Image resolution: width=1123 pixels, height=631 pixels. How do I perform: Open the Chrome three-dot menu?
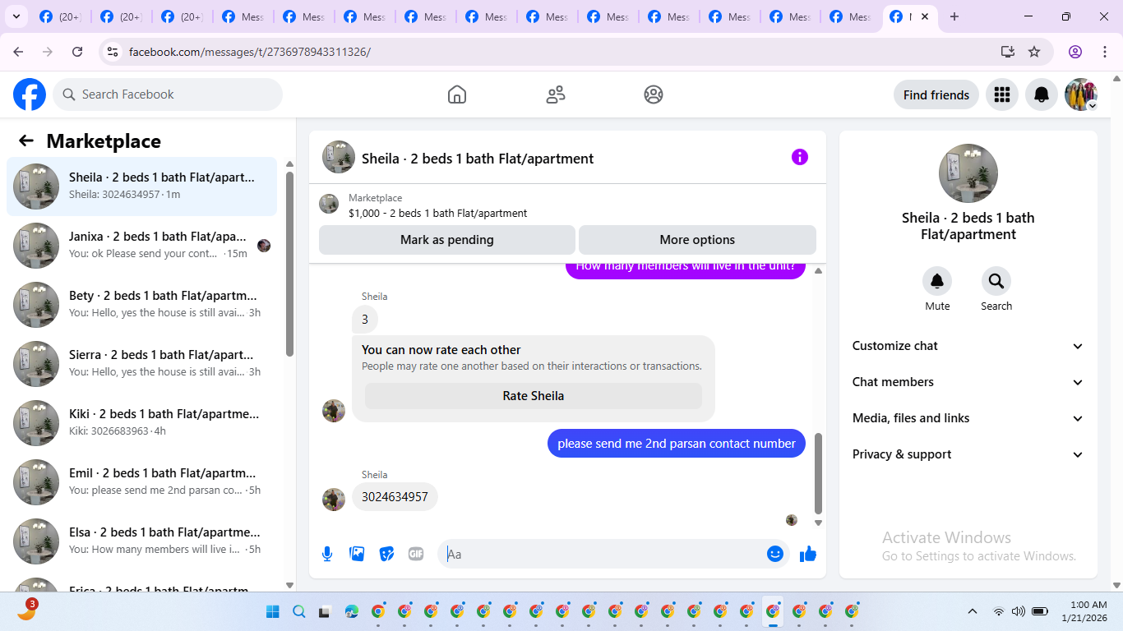(x=1105, y=52)
